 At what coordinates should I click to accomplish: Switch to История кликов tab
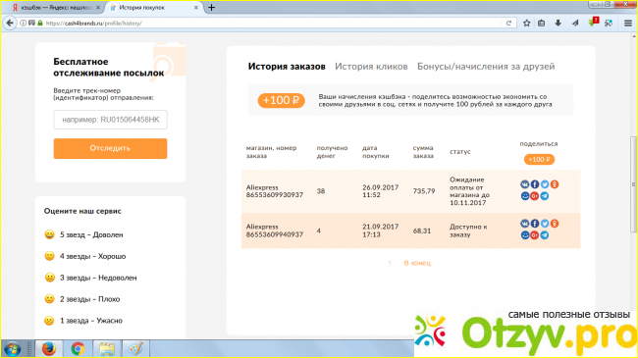click(371, 67)
